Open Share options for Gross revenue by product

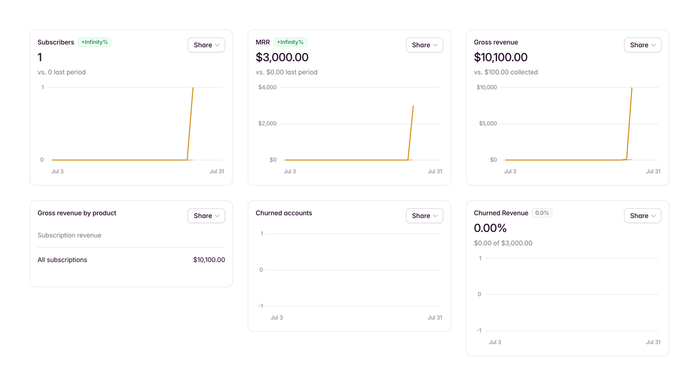click(x=206, y=215)
